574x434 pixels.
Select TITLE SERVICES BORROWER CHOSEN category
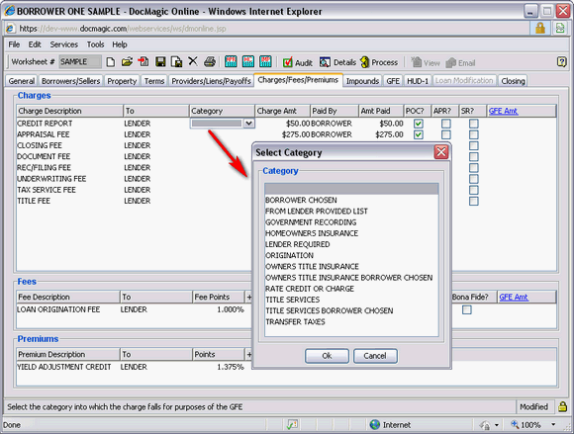coord(351,310)
